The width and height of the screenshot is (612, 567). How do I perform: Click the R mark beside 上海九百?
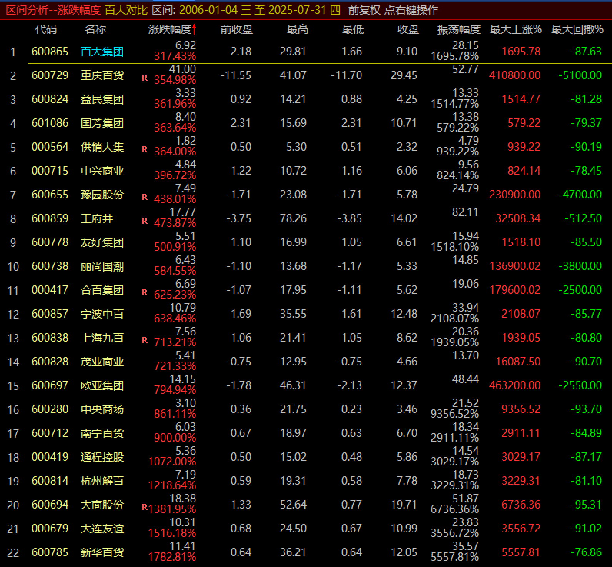(145, 340)
